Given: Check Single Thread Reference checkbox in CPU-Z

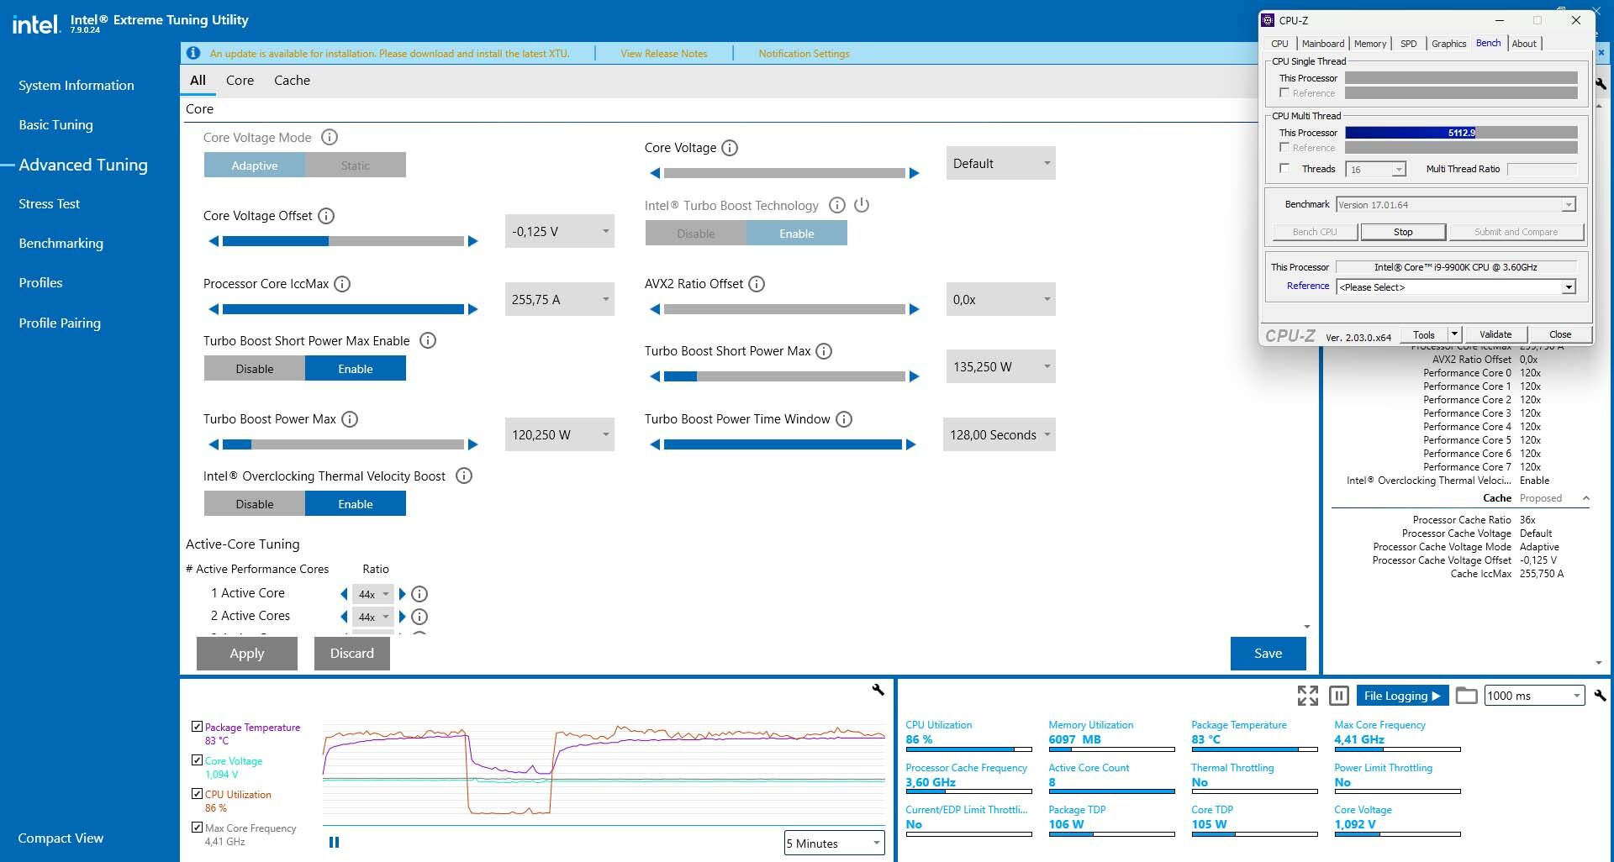Looking at the screenshot, I should coord(1284,92).
